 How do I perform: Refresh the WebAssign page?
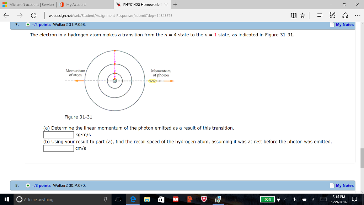click(33, 16)
